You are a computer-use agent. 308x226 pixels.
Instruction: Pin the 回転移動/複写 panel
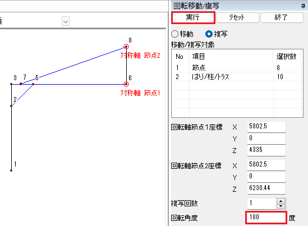(x=303, y=6)
